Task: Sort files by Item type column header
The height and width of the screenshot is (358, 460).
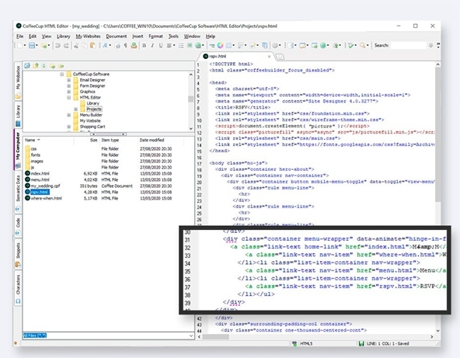Action: pyautogui.click(x=119, y=140)
